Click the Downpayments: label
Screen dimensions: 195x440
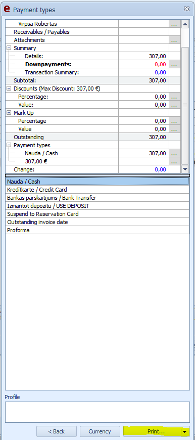click(48, 64)
